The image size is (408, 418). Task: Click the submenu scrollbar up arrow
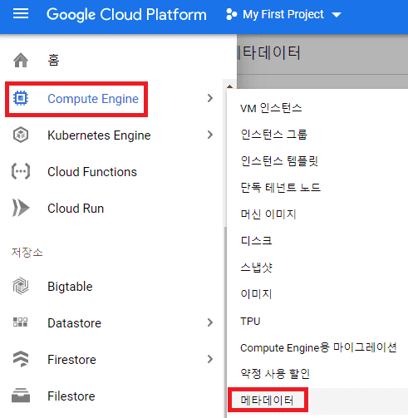229,86
